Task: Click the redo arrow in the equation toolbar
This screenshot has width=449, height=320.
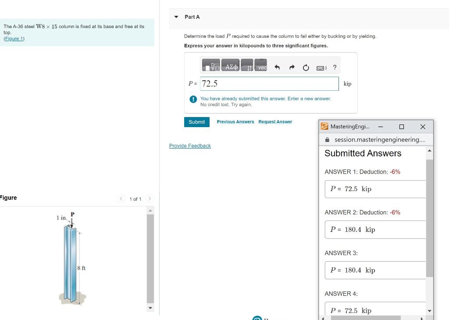Action: tap(292, 67)
